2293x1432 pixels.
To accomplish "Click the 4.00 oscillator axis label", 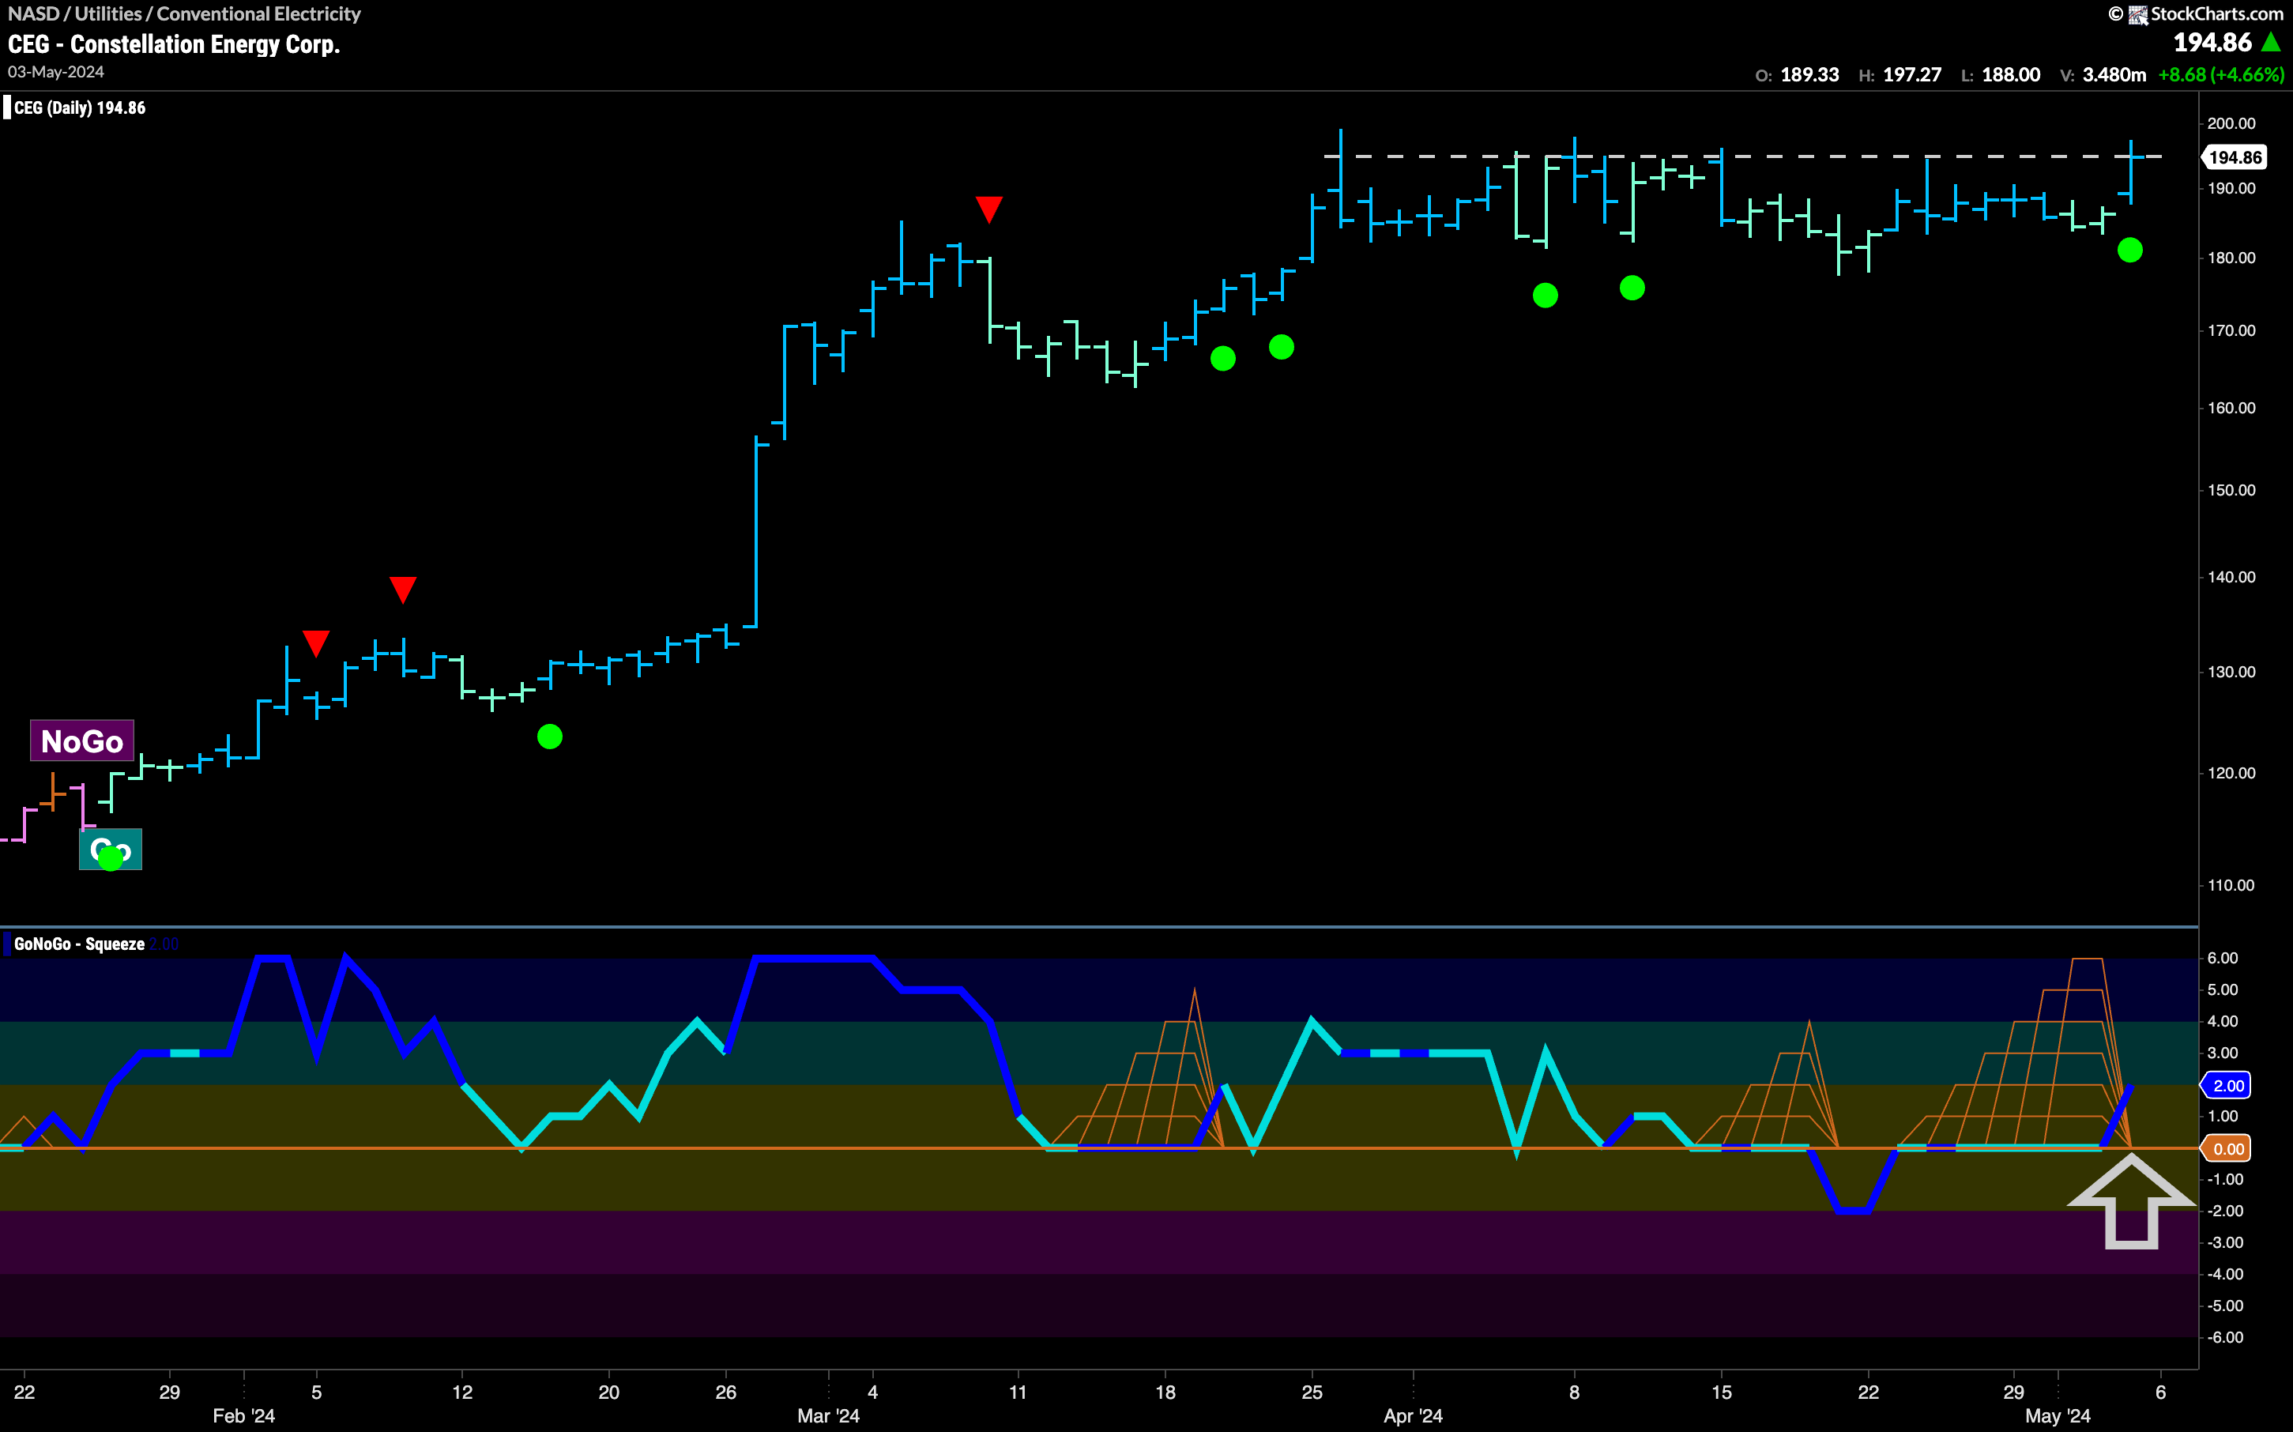I will click(2223, 1022).
